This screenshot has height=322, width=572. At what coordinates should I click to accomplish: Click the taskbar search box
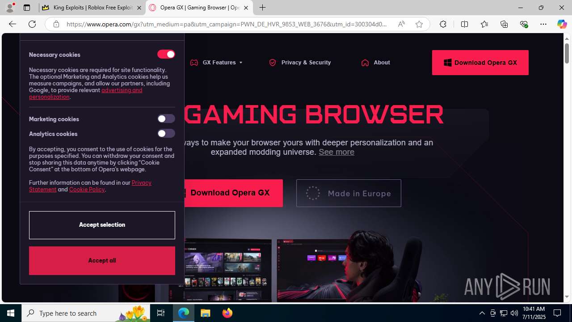(x=86, y=313)
